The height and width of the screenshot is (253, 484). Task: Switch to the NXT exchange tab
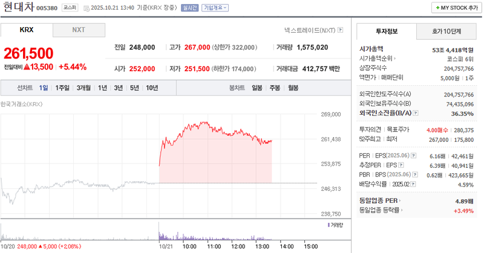pos(79,30)
